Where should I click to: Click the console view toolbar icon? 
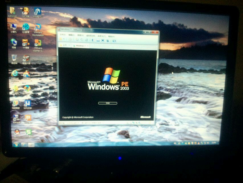click(114, 41)
